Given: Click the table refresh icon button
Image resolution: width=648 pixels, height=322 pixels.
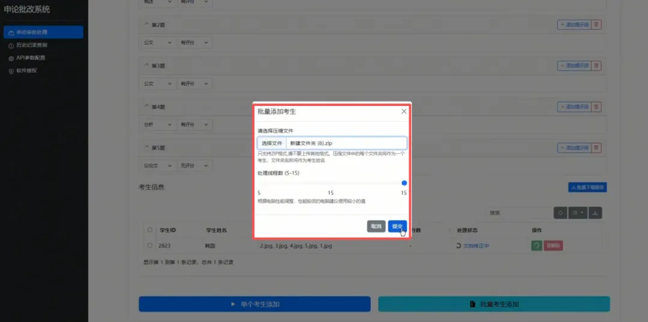Looking at the screenshot, I should point(560,213).
